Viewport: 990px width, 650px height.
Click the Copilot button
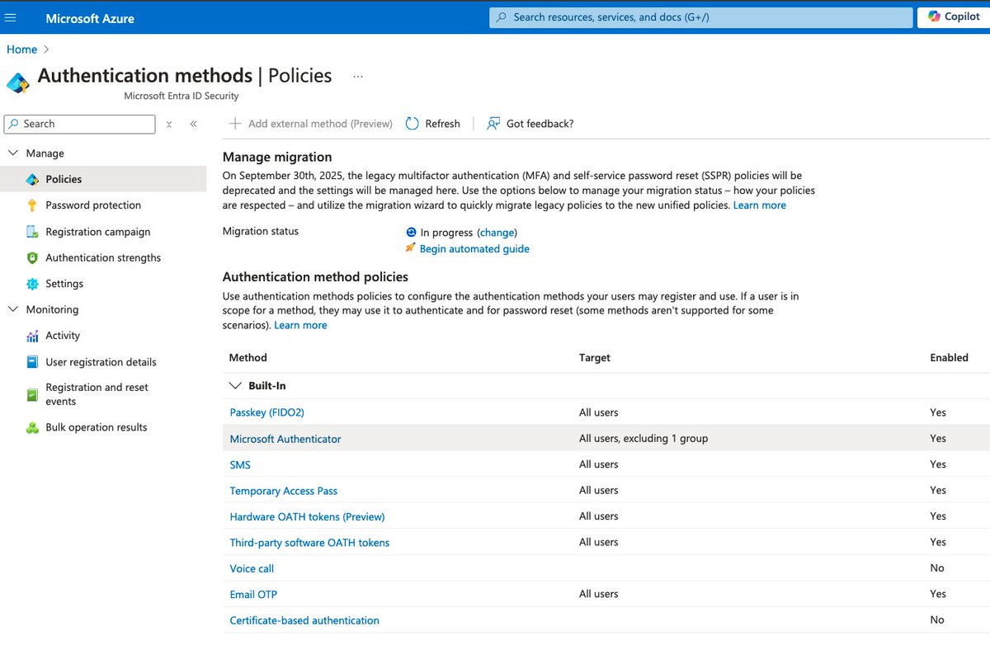point(954,16)
